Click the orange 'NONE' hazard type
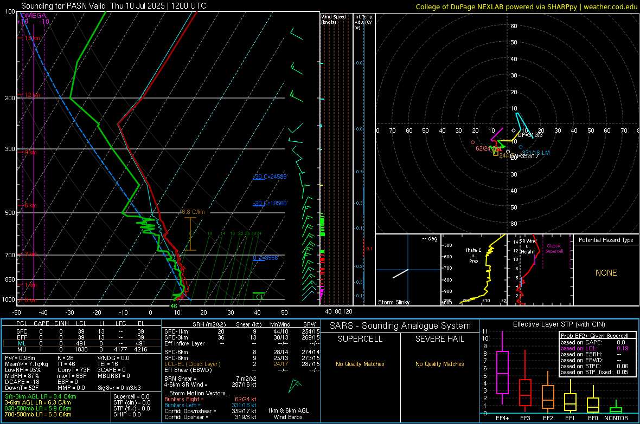The image size is (640, 424). (606, 273)
